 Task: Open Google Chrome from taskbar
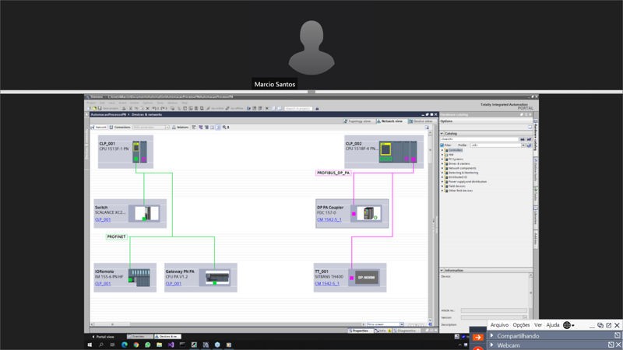(x=136, y=345)
